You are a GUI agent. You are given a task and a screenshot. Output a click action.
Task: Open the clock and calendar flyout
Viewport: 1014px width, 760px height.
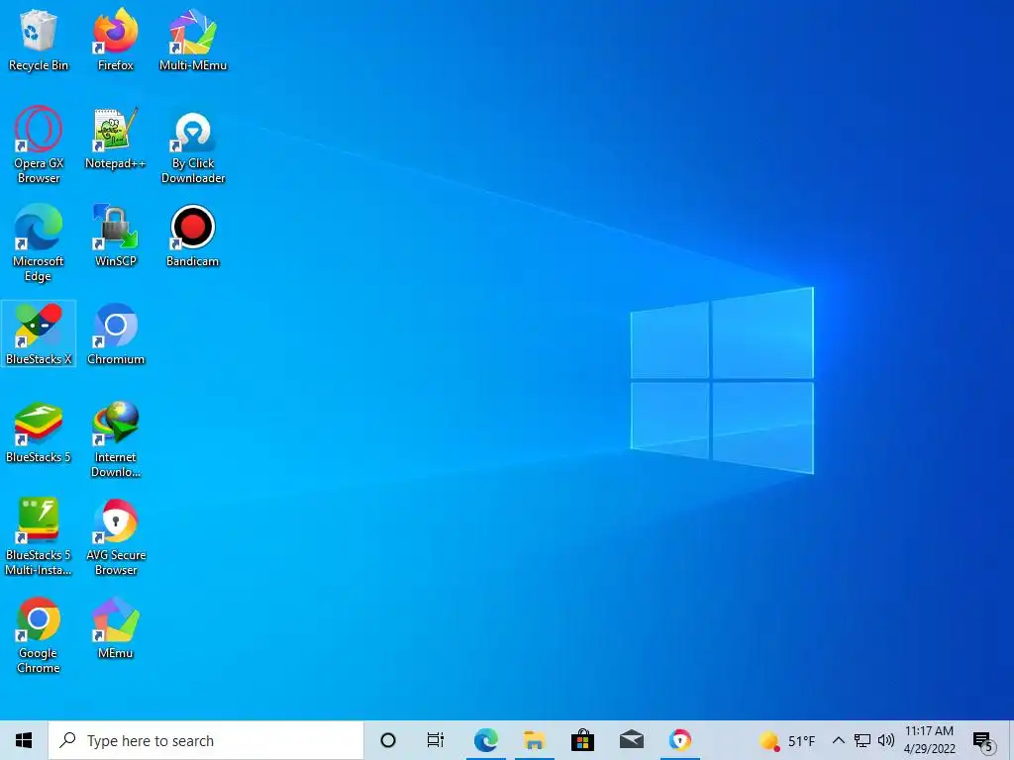click(929, 740)
